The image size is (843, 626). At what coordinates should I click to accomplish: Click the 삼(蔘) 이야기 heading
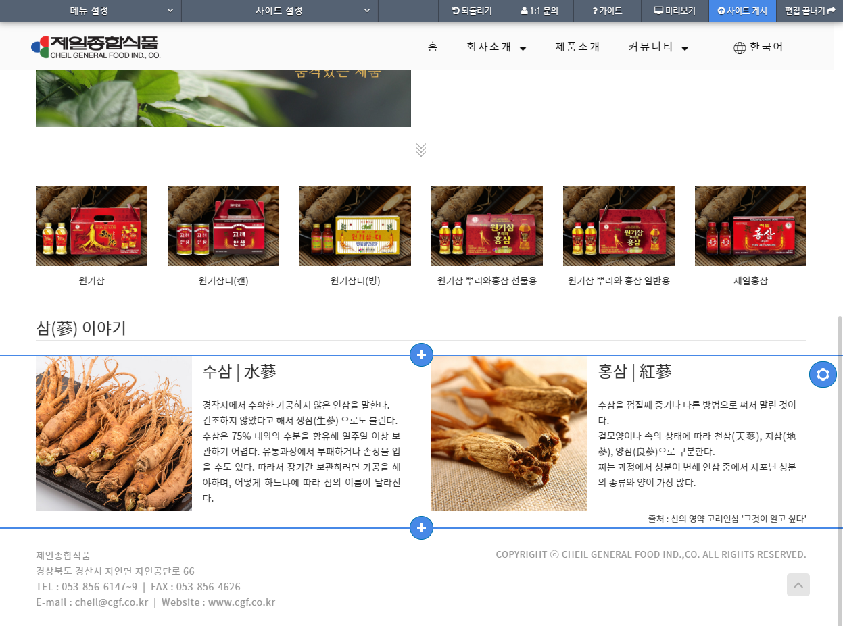tap(81, 328)
